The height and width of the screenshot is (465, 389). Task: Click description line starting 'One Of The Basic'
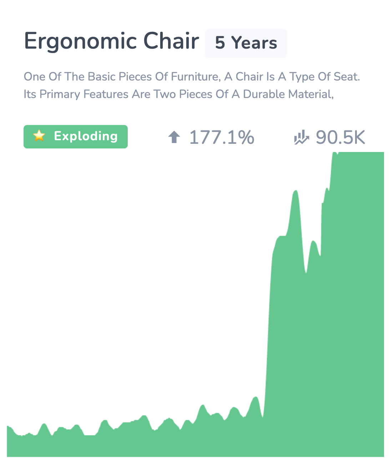192,77
